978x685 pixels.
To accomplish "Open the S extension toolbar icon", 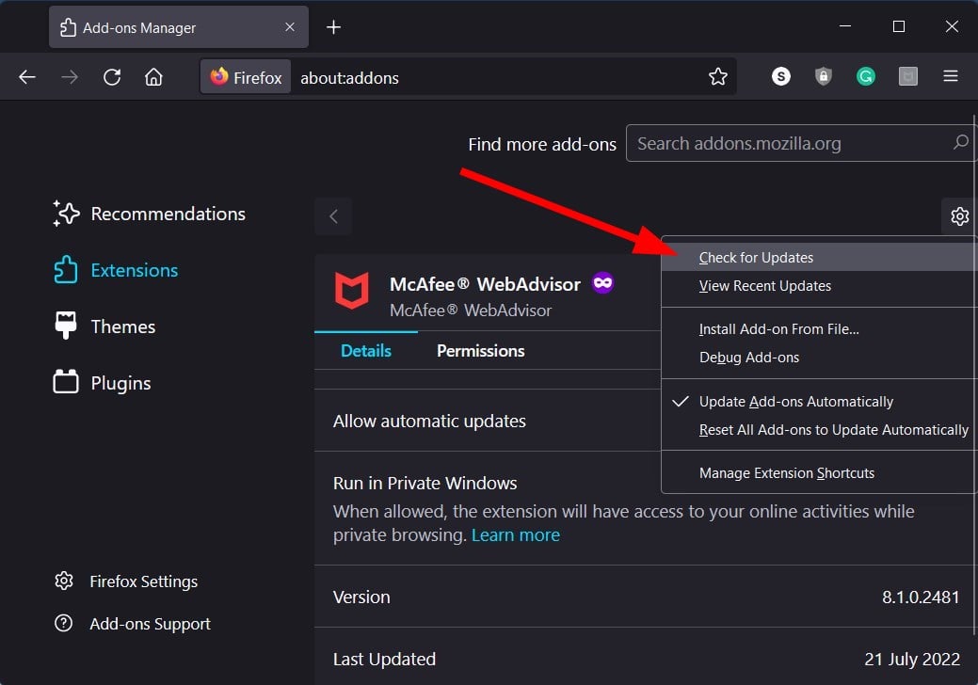I will pyautogui.click(x=781, y=76).
